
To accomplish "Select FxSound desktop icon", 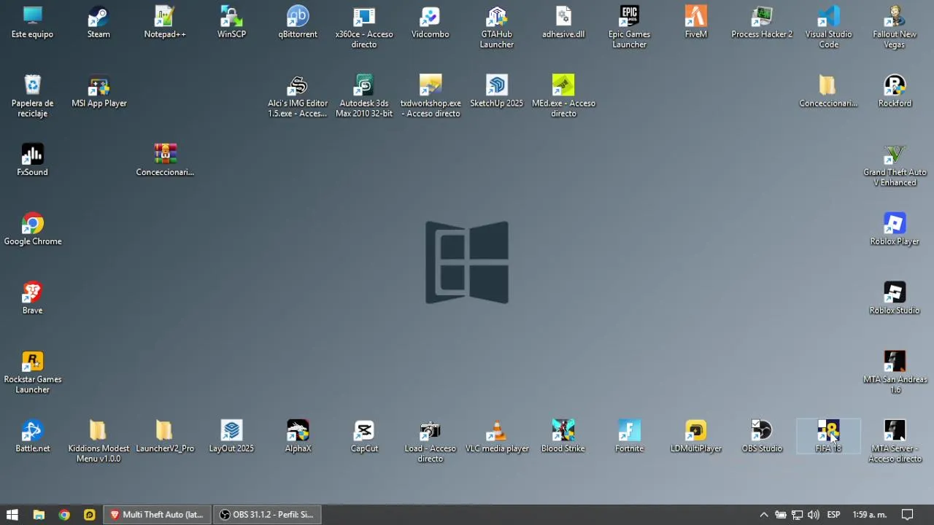I will (32, 160).
